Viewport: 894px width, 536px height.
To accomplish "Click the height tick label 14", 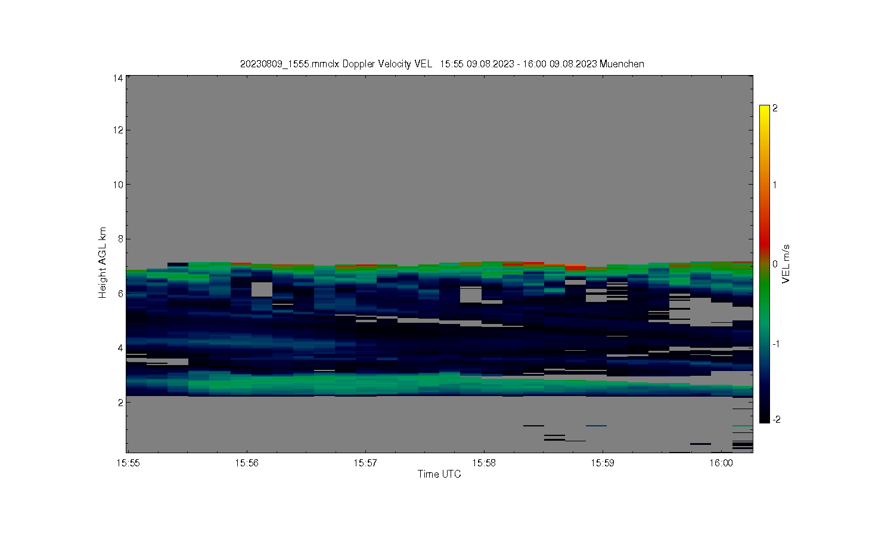I will 118,77.
